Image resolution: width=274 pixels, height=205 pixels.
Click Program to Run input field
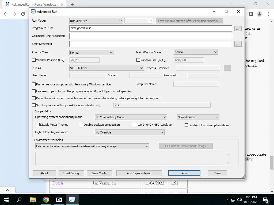coord(151,28)
